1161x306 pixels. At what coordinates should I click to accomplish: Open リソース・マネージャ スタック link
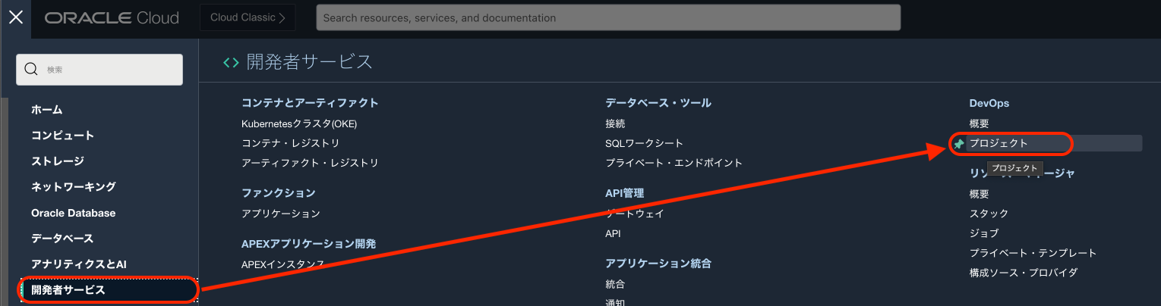(x=989, y=214)
